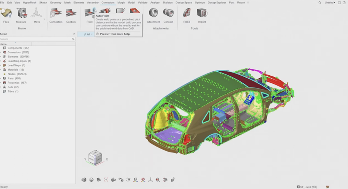Select the Point connector tool icon
348x189 pixels.
(x=89, y=13)
